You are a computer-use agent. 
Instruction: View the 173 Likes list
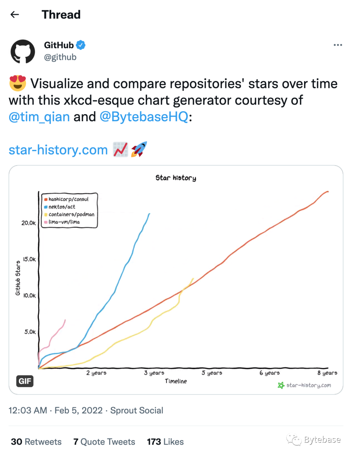click(x=165, y=442)
